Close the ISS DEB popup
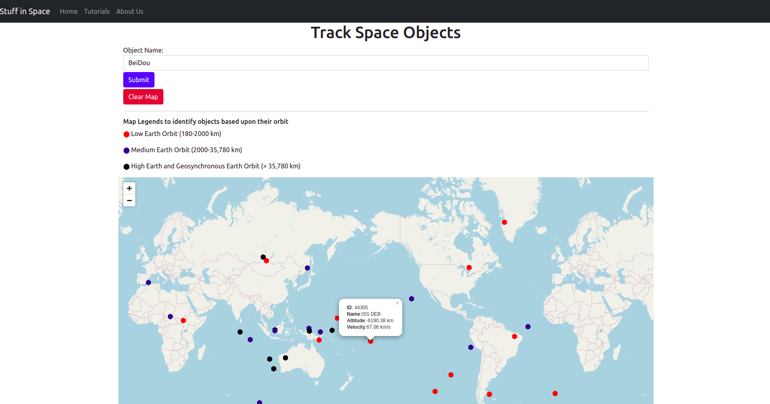Viewport: 770px width, 404px height. tap(397, 303)
